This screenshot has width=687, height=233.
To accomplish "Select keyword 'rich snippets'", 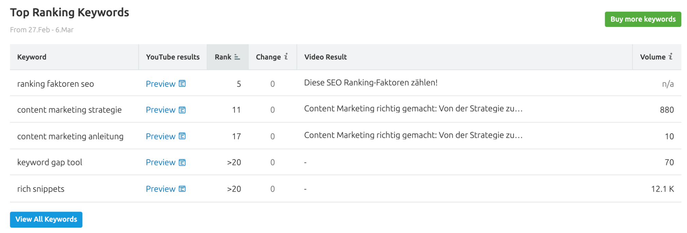I will 41,189.
